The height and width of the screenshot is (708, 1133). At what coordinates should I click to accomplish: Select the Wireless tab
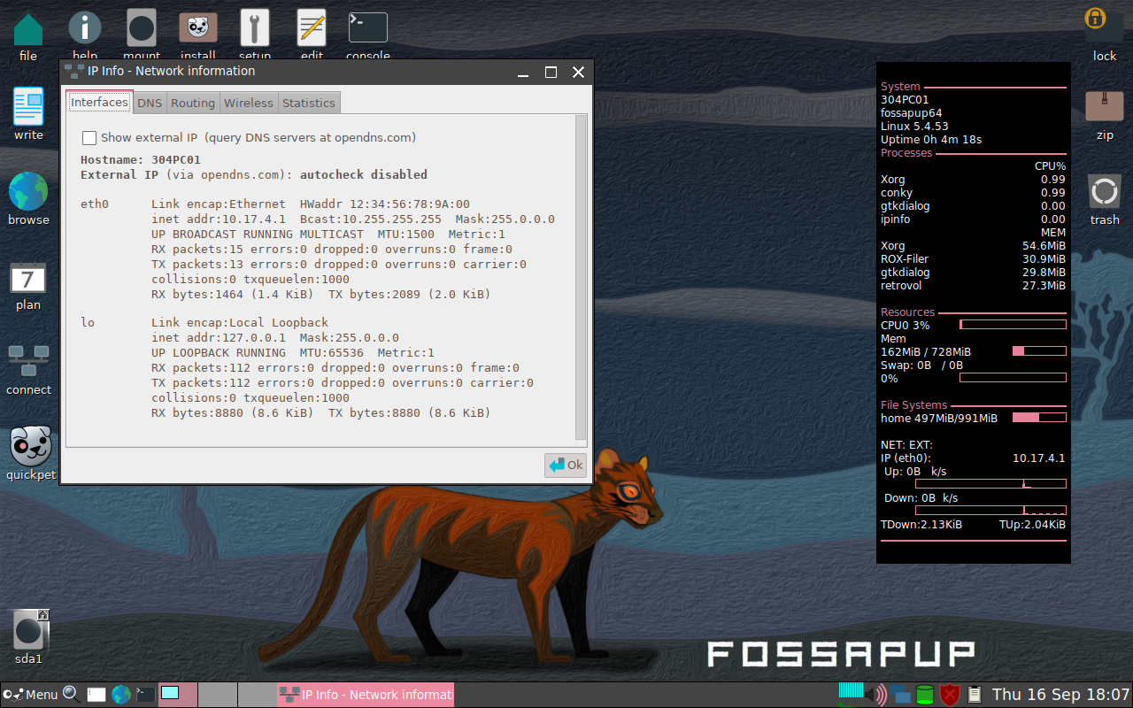pyautogui.click(x=249, y=103)
